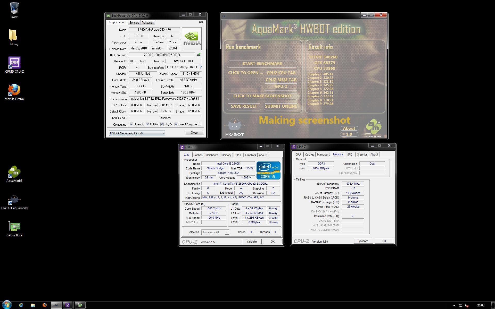Screen dimensions: 495x309
Task: Open Caches tab in left CPU-Z window
Action: pos(198,155)
